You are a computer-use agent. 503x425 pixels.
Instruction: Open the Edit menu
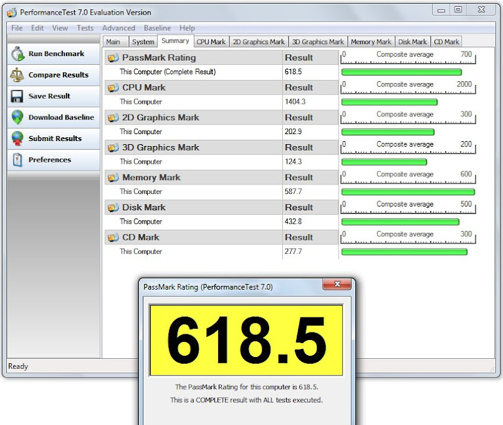[37, 28]
